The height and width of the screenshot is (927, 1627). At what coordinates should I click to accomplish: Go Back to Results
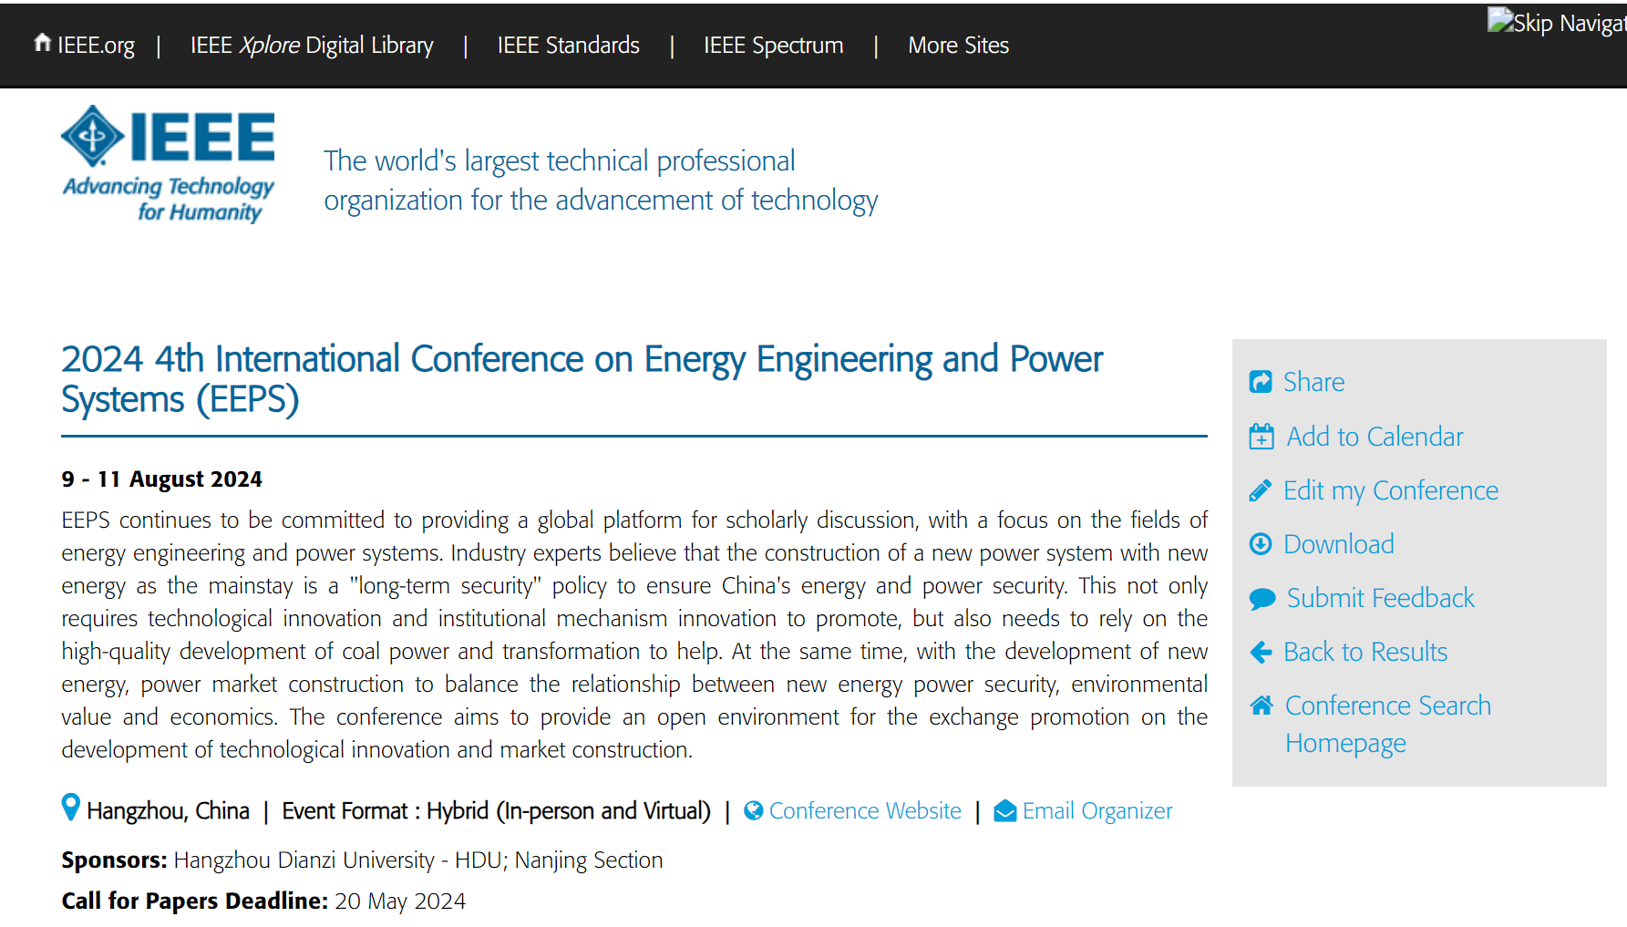pyautogui.click(x=1365, y=652)
